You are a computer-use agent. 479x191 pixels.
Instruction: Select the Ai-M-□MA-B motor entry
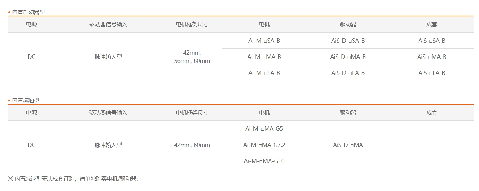point(264,57)
